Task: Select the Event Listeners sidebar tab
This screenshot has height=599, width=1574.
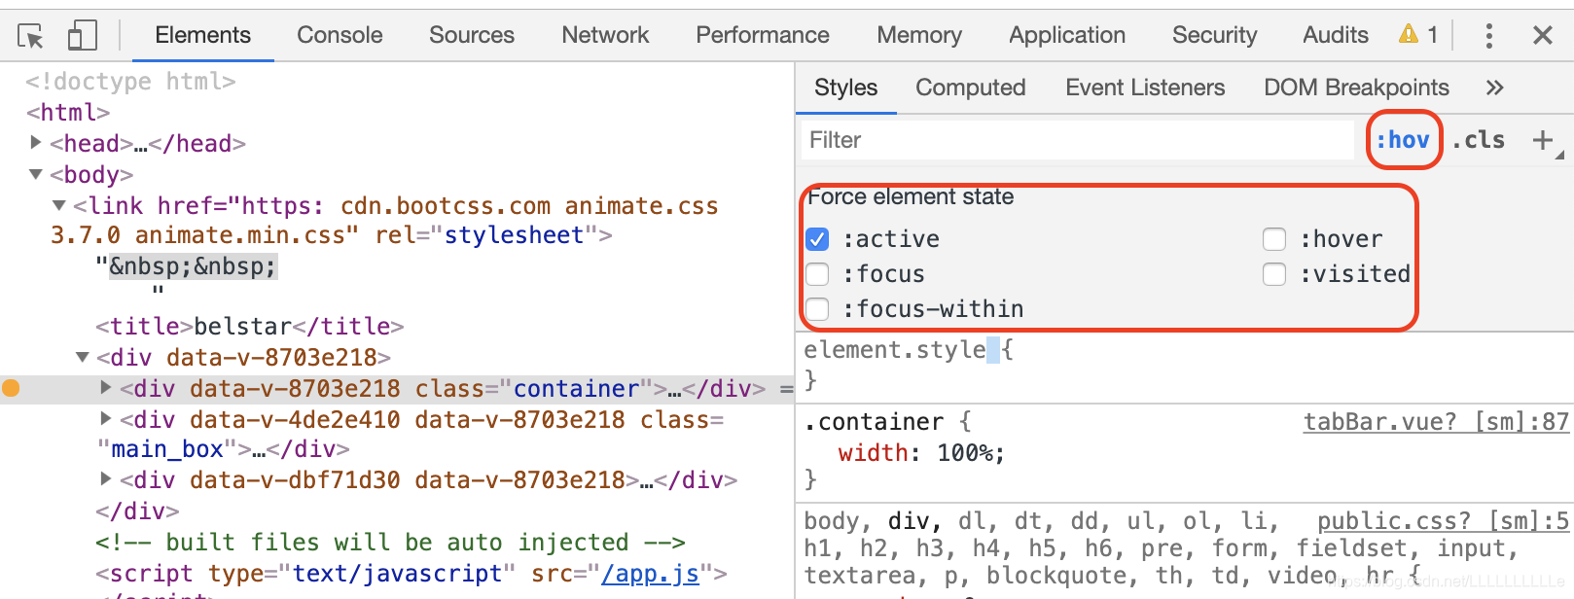Action: [x=1145, y=88]
